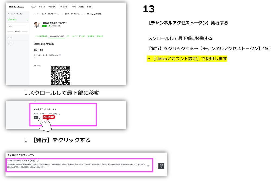Click the channel avatar profile image
Viewport: 278px width, 187px height.
click(37, 24)
